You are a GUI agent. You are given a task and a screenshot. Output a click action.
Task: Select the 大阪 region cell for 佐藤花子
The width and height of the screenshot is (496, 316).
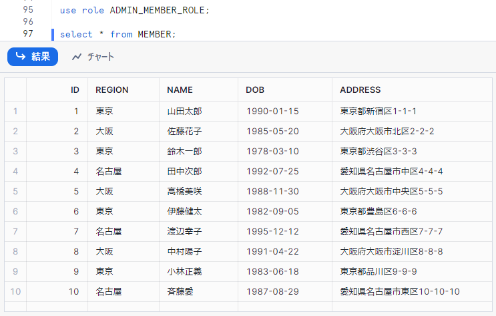(x=123, y=131)
